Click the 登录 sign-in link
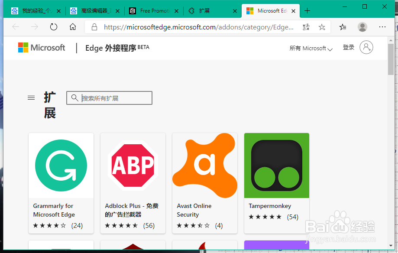 click(x=349, y=47)
